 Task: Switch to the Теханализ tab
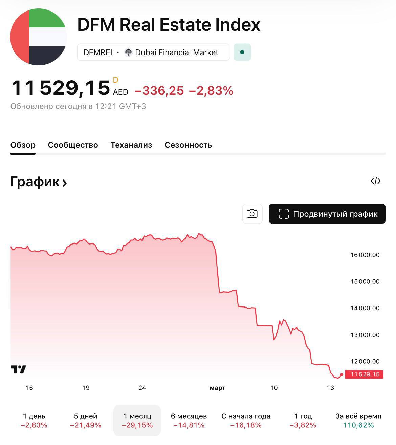[x=131, y=145]
